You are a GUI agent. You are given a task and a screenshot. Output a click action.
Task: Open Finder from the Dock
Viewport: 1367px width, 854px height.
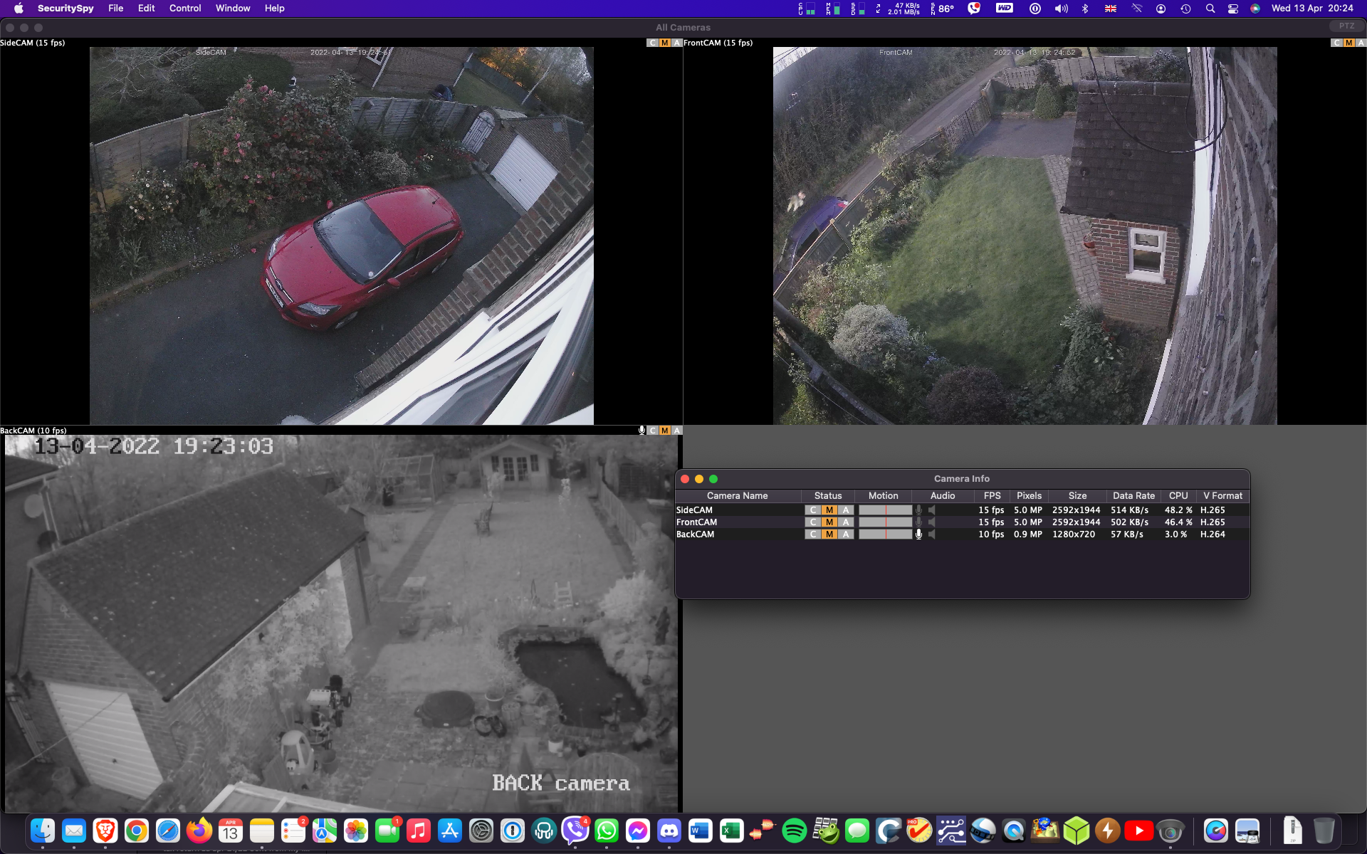[43, 831]
